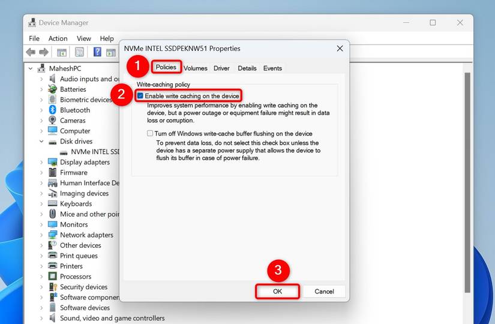
Task: Select the Cameras icon in tree
Action: (52, 121)
